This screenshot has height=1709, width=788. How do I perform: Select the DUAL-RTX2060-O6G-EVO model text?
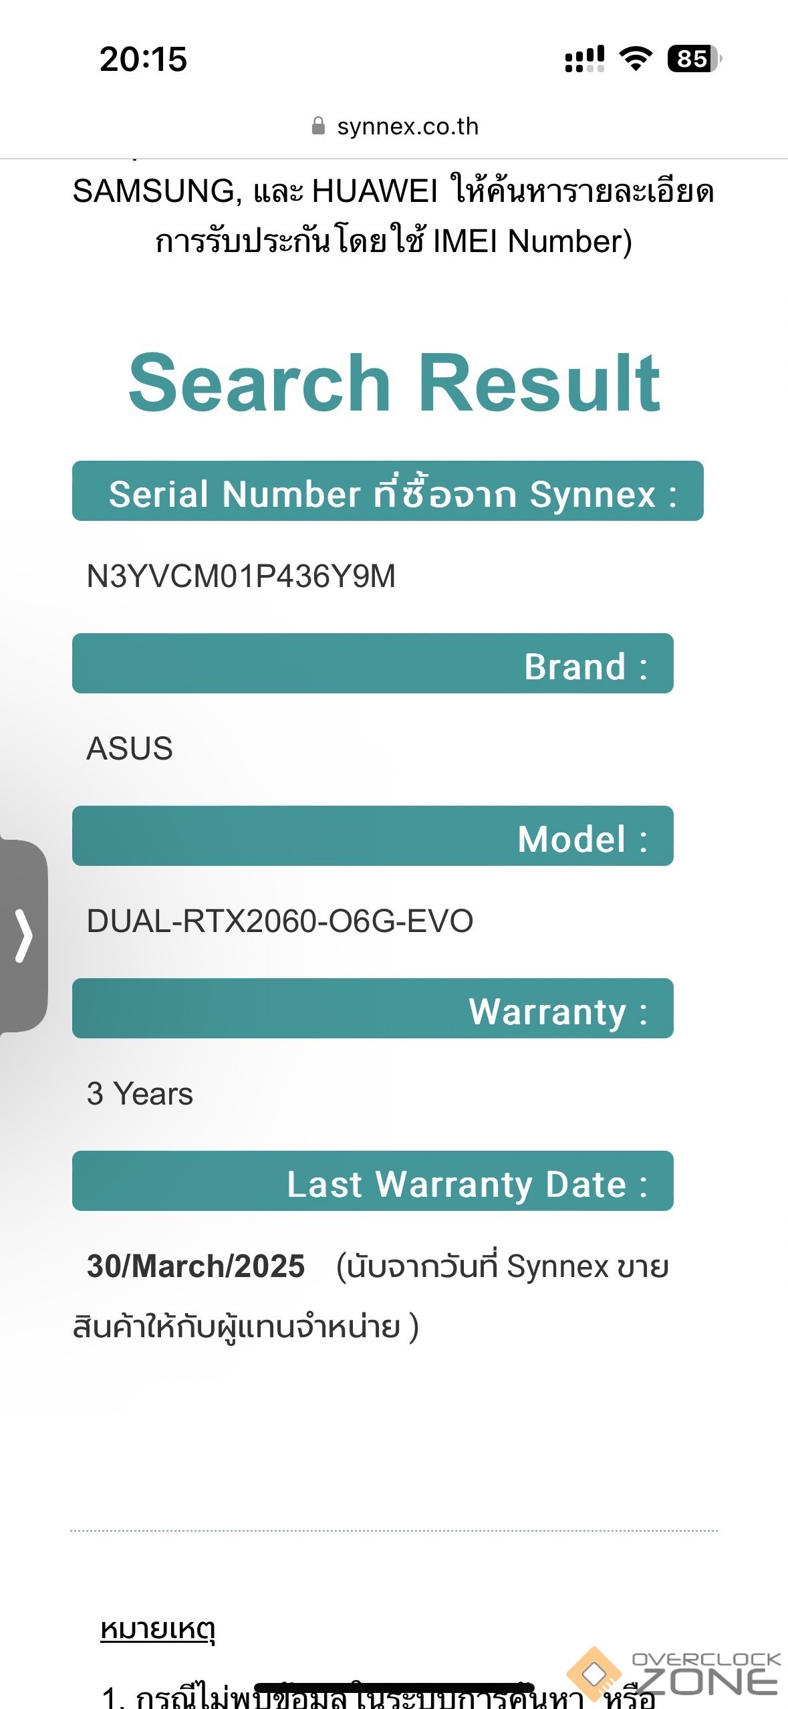279,921
